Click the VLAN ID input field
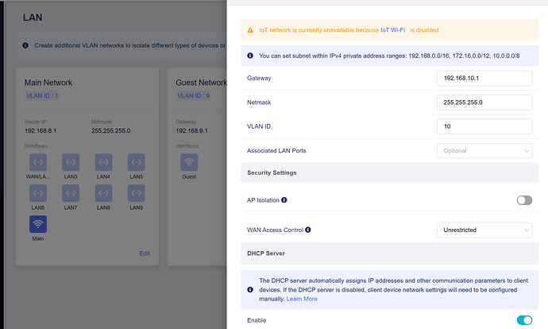This screenshot has width=548, height=329. (x=484, y=126)
